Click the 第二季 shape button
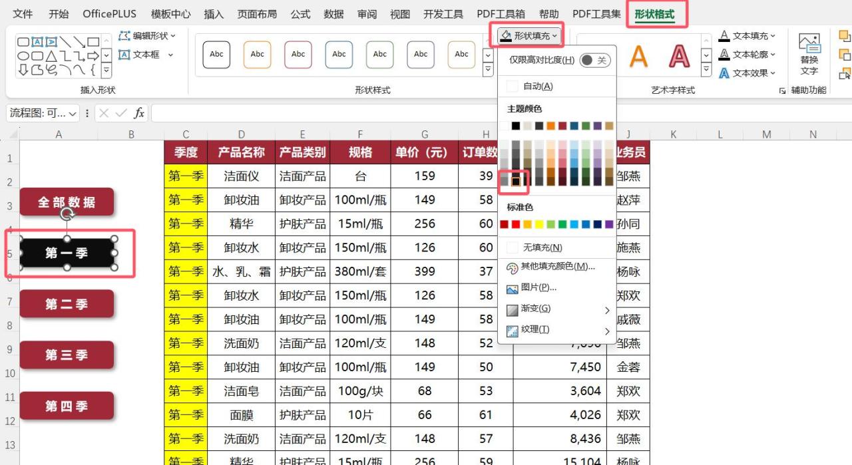The width and height of the screenshot is (852, 465). pos(67,304)
